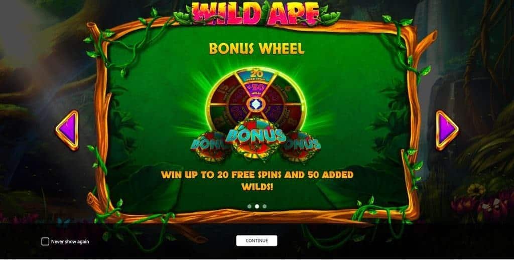Go to previous slide with left purple arrow
This screenshot has height=260, width=514.
[68, 130]
